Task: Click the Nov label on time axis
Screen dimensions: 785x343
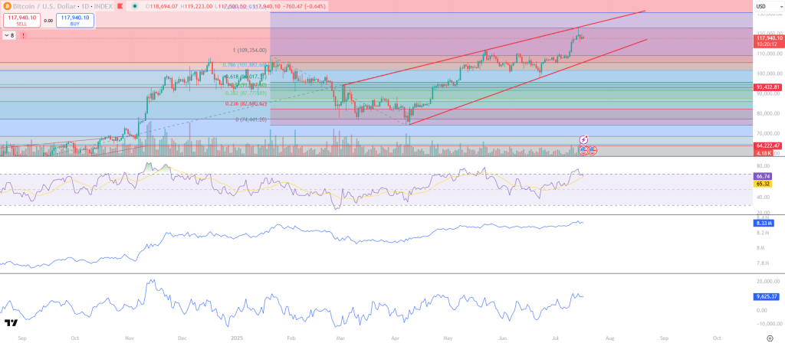Action: (129, 338)
